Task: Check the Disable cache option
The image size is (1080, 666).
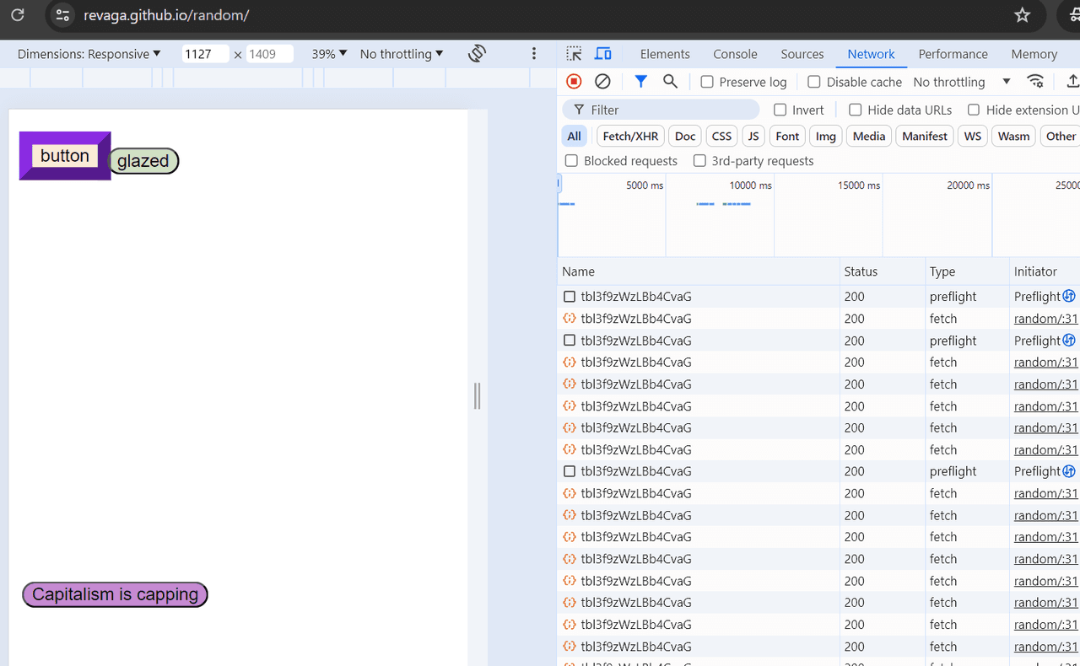Action: coord(814,82)
